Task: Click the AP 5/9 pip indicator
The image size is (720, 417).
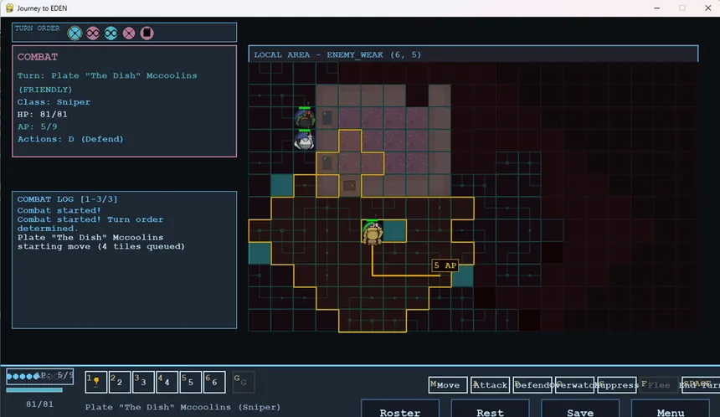Action: tap(40, 376)
